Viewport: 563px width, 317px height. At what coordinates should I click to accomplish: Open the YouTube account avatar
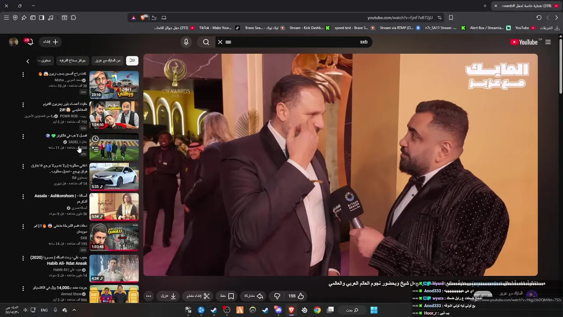coord(14,42)
